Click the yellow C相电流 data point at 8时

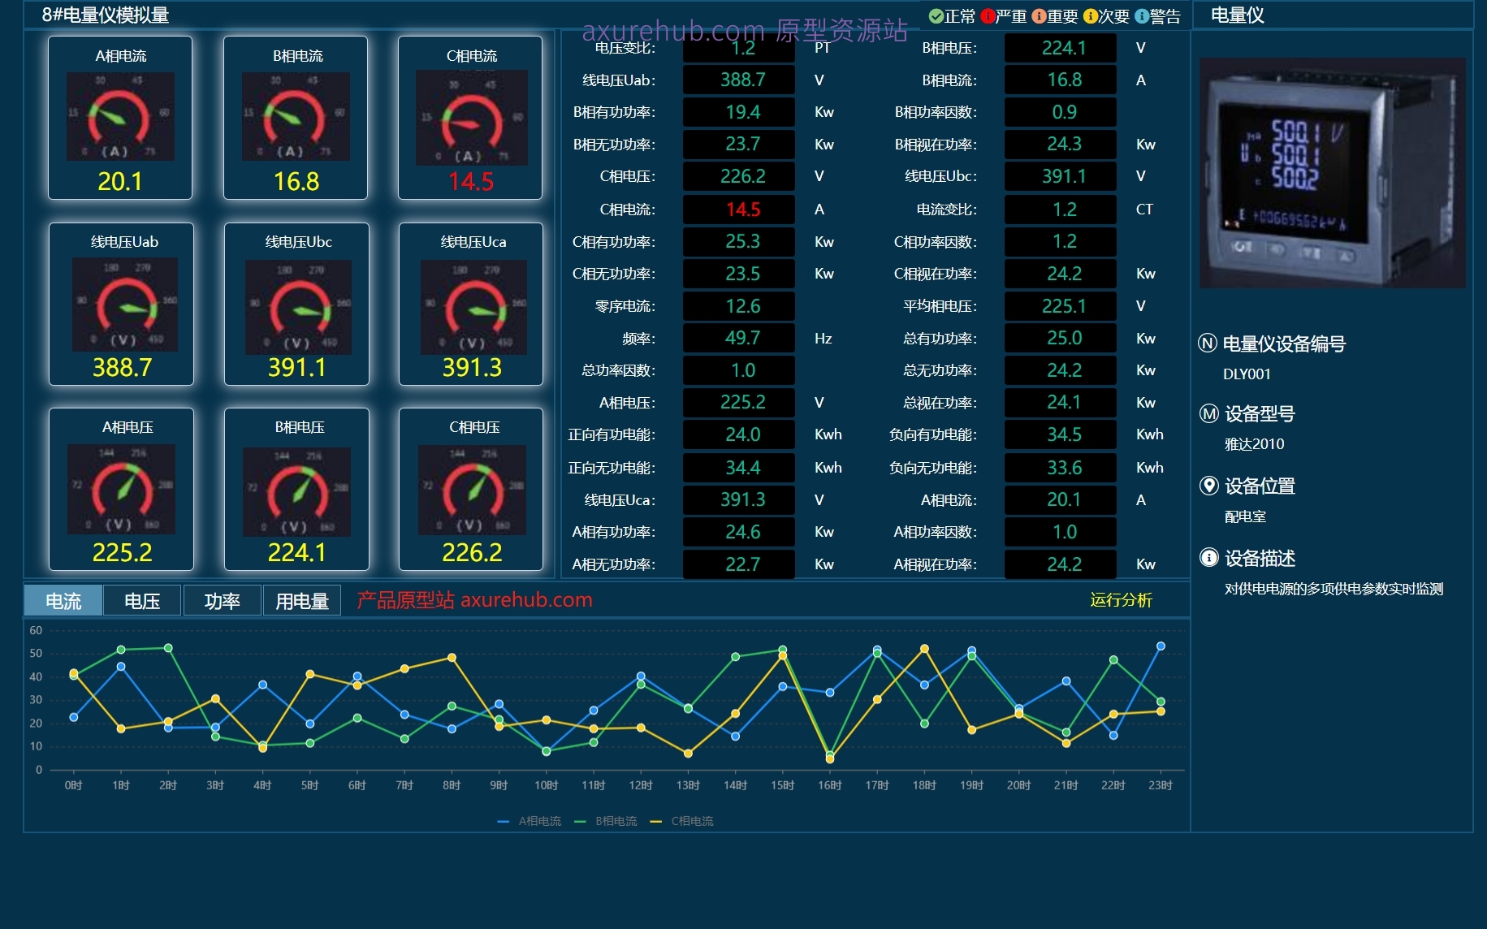click(452, 658)
